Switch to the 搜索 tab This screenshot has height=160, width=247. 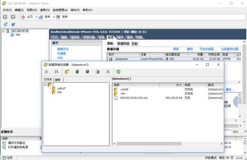coord(58,80)
